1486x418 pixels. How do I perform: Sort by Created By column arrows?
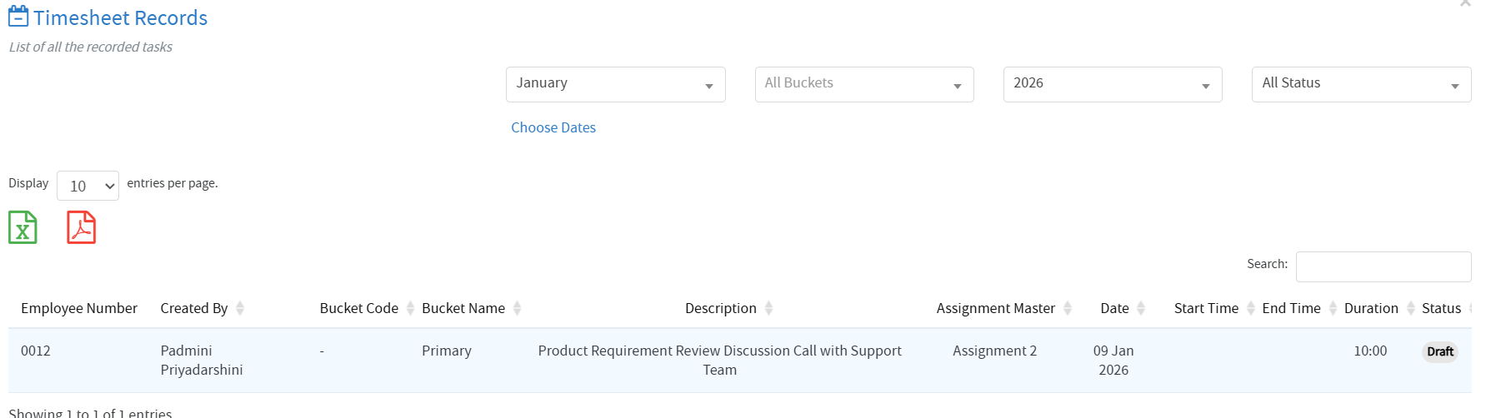[x=240, y=309]
